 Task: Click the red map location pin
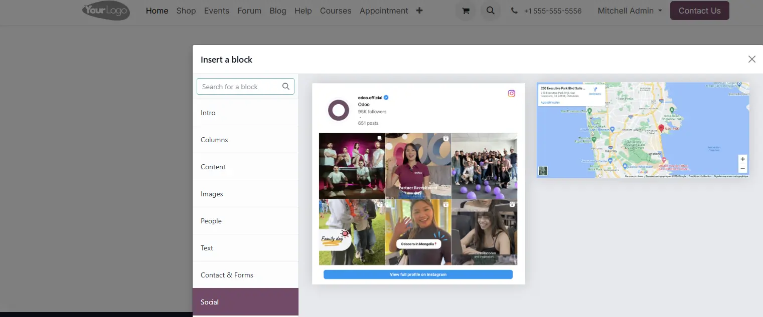(x=661, y=128)
